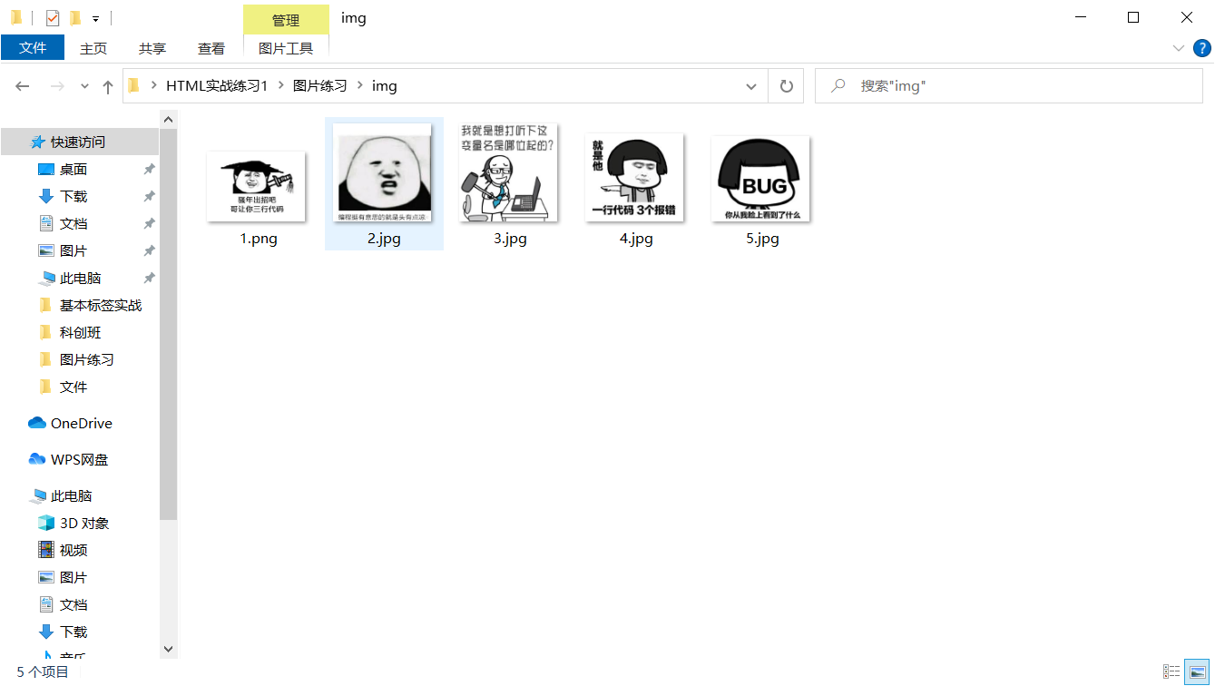Viewport: 1215px width, 686px height.
Task: Go up one folder level
Action: [x=107, y=86]
